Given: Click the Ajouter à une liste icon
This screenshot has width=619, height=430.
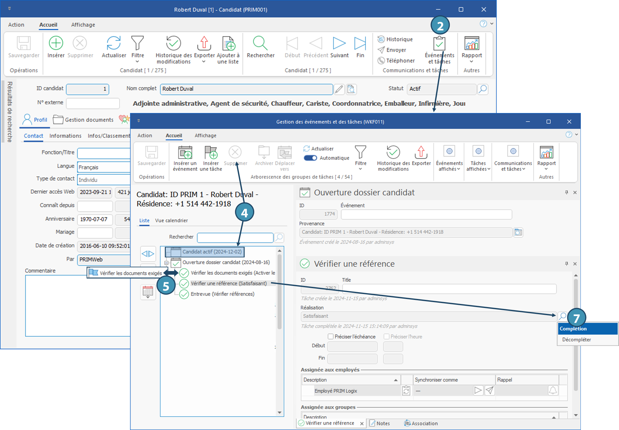Looking at the screenshot, I should [228, 43].
